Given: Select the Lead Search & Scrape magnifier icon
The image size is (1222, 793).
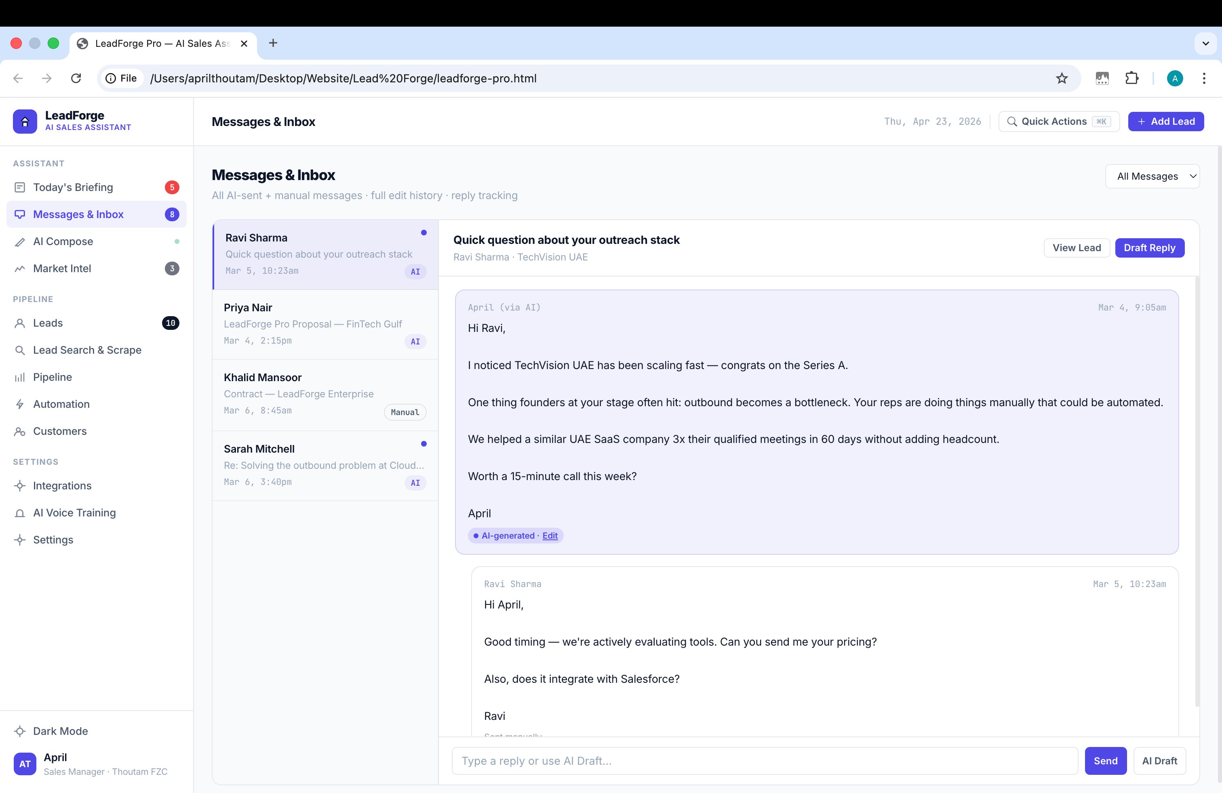Looking at the screenshot, I should (20, 350).
